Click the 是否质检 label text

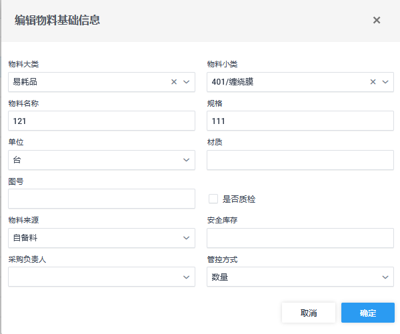[239, 199]
